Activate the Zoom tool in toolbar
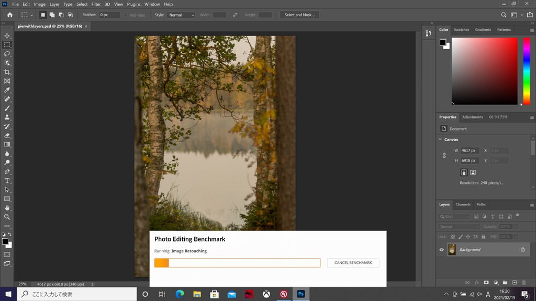This screenshot has width=536, height=301. pyautogui.click(x=7, y=217)
